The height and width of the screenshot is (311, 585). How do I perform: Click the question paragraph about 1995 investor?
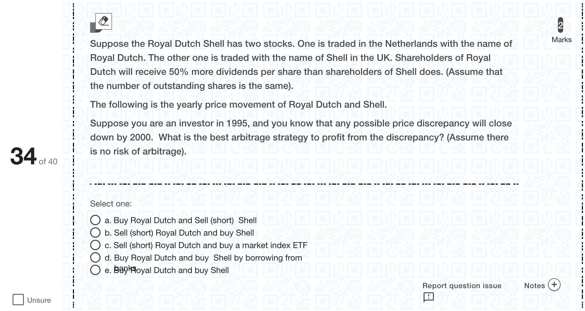[301, 137]
